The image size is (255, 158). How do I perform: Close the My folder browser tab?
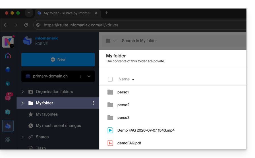(x=96, y=13)
